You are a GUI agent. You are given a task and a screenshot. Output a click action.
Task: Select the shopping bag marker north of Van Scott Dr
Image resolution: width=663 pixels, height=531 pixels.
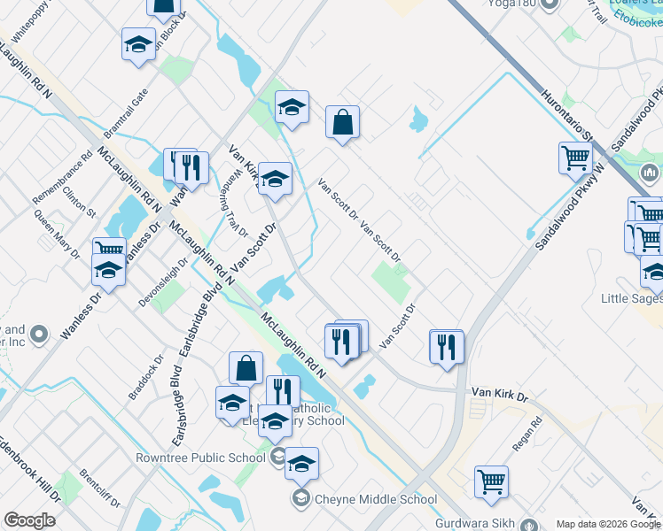[x=342, y=124]
